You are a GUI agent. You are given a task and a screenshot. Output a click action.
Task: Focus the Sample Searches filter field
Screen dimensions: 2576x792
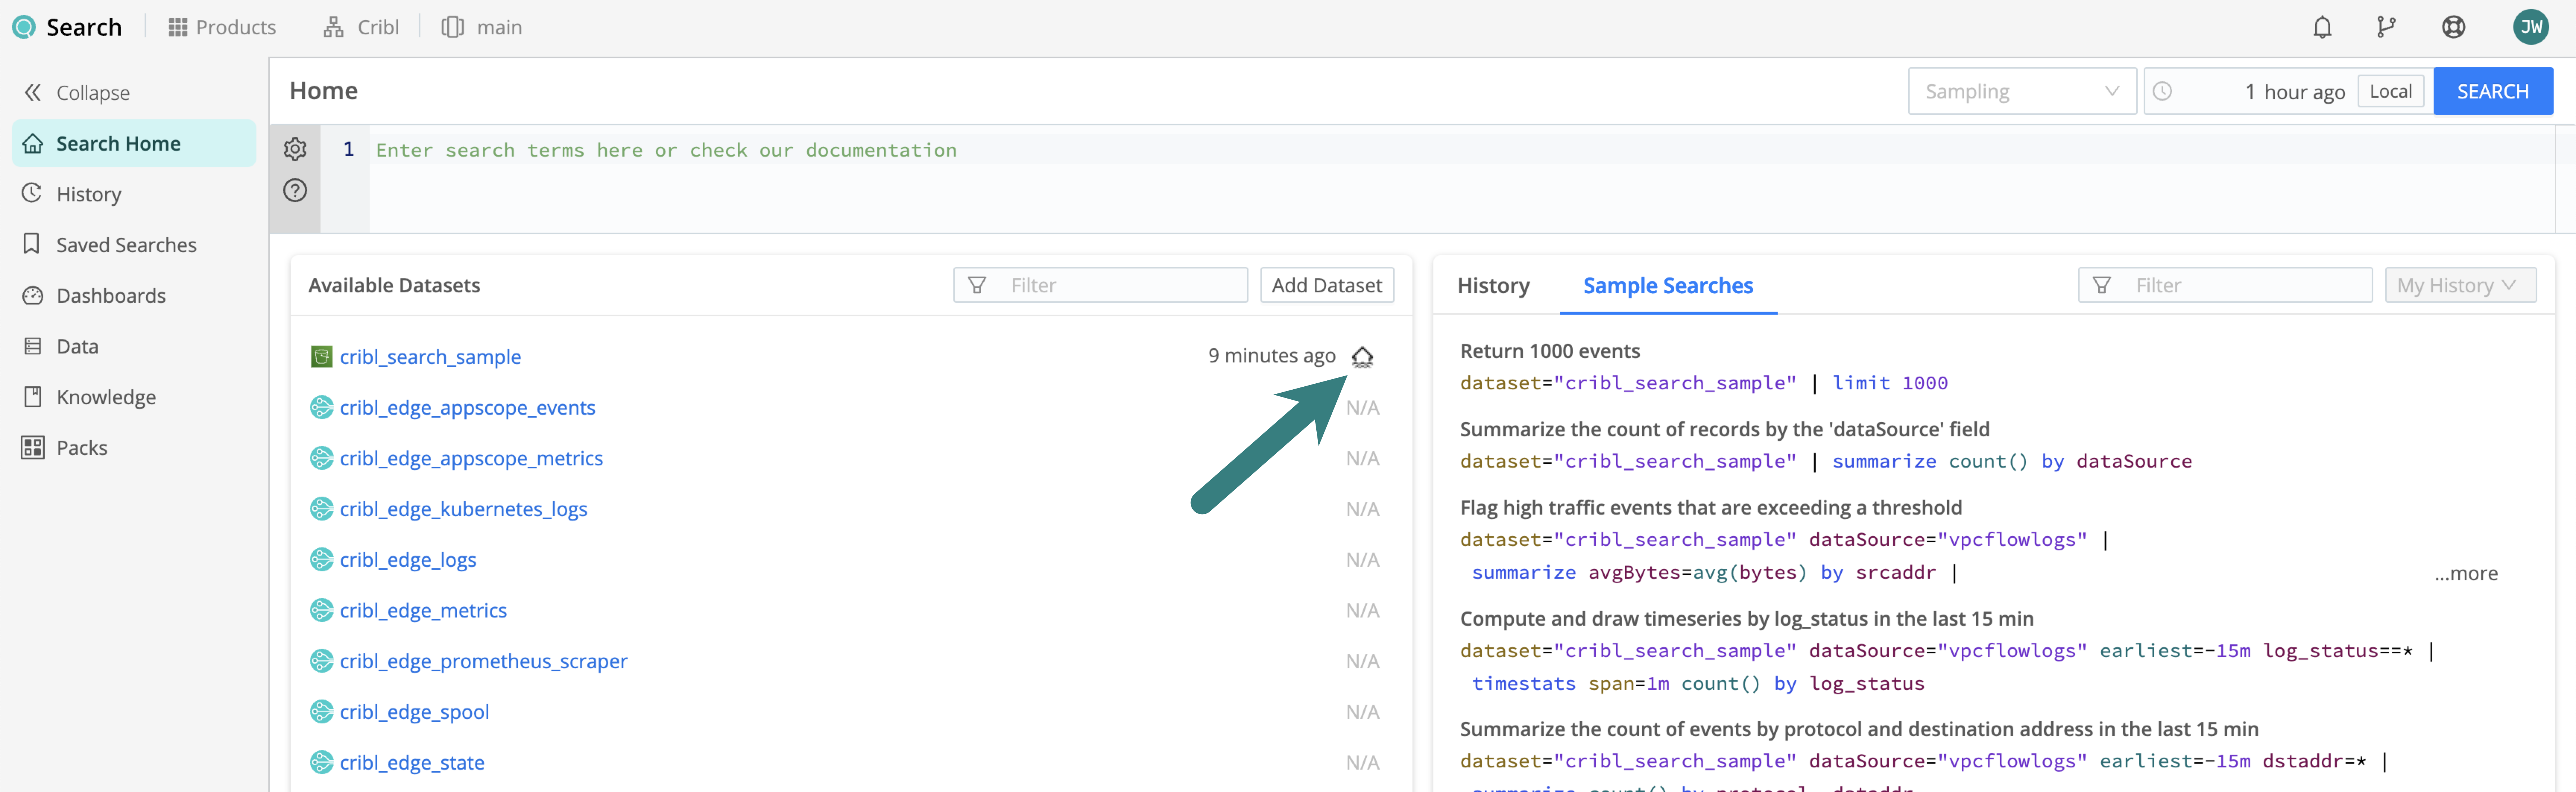pos(2224,285)
